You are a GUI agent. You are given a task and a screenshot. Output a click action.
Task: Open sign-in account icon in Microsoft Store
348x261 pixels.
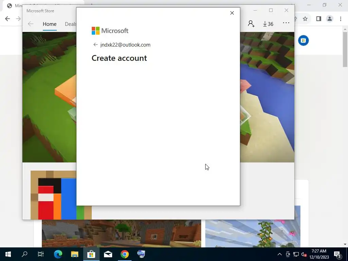pos(251,24)
